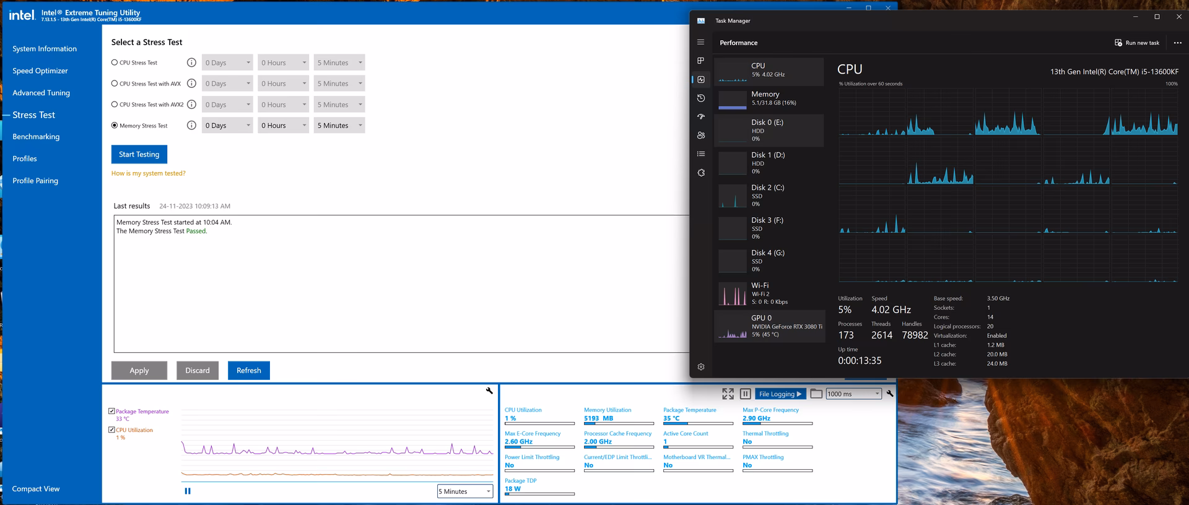1189x505 pixels.
Task: Start File Logging
Action: pos(780,394)
